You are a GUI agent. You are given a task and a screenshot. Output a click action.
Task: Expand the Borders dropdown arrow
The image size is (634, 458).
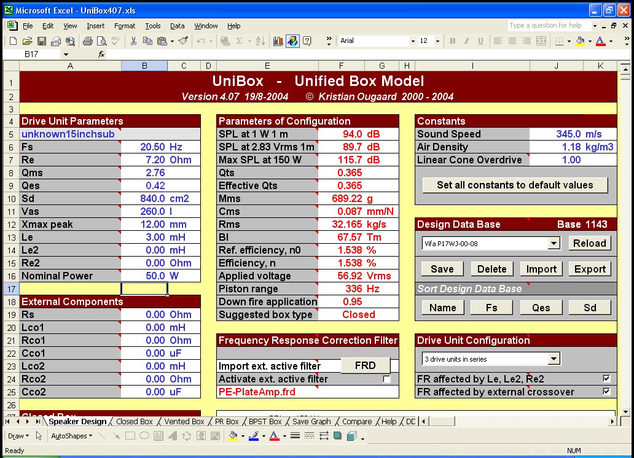pyautogui.click(x=569, y=41)
